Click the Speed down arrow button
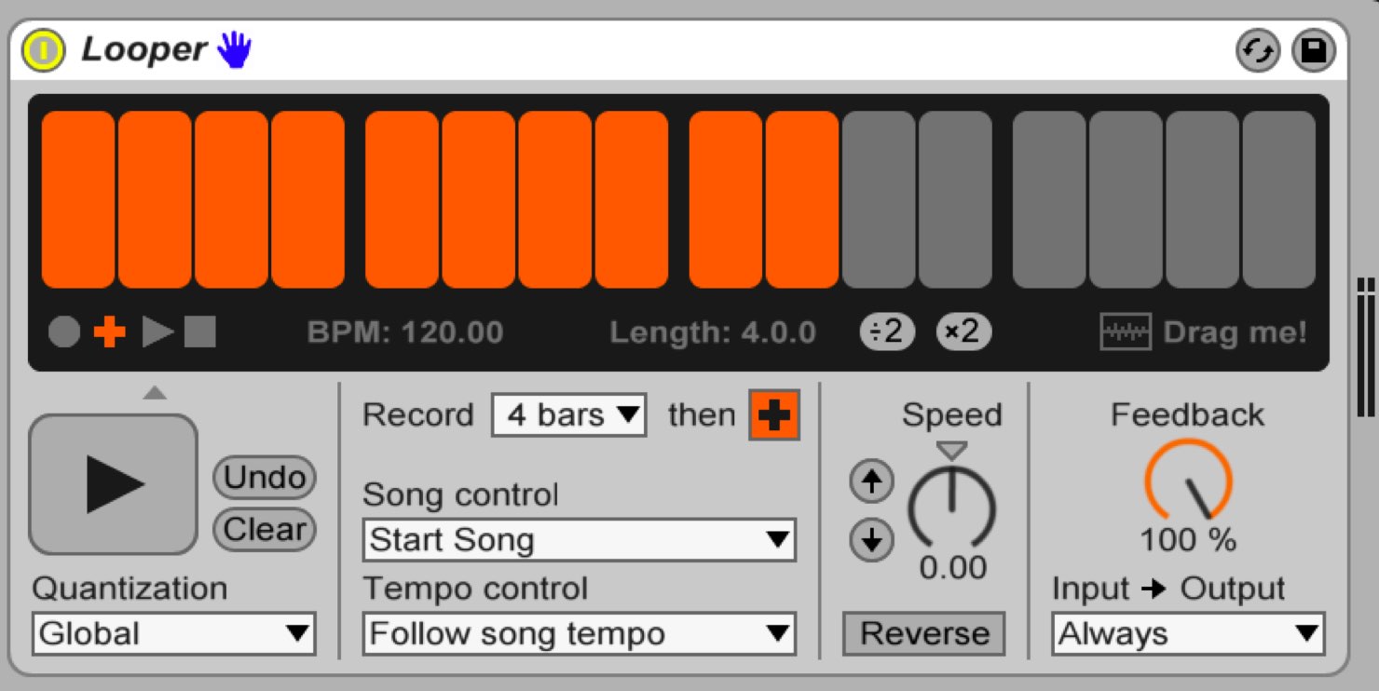The image size is (1379, 691). [x=871, y=540]
